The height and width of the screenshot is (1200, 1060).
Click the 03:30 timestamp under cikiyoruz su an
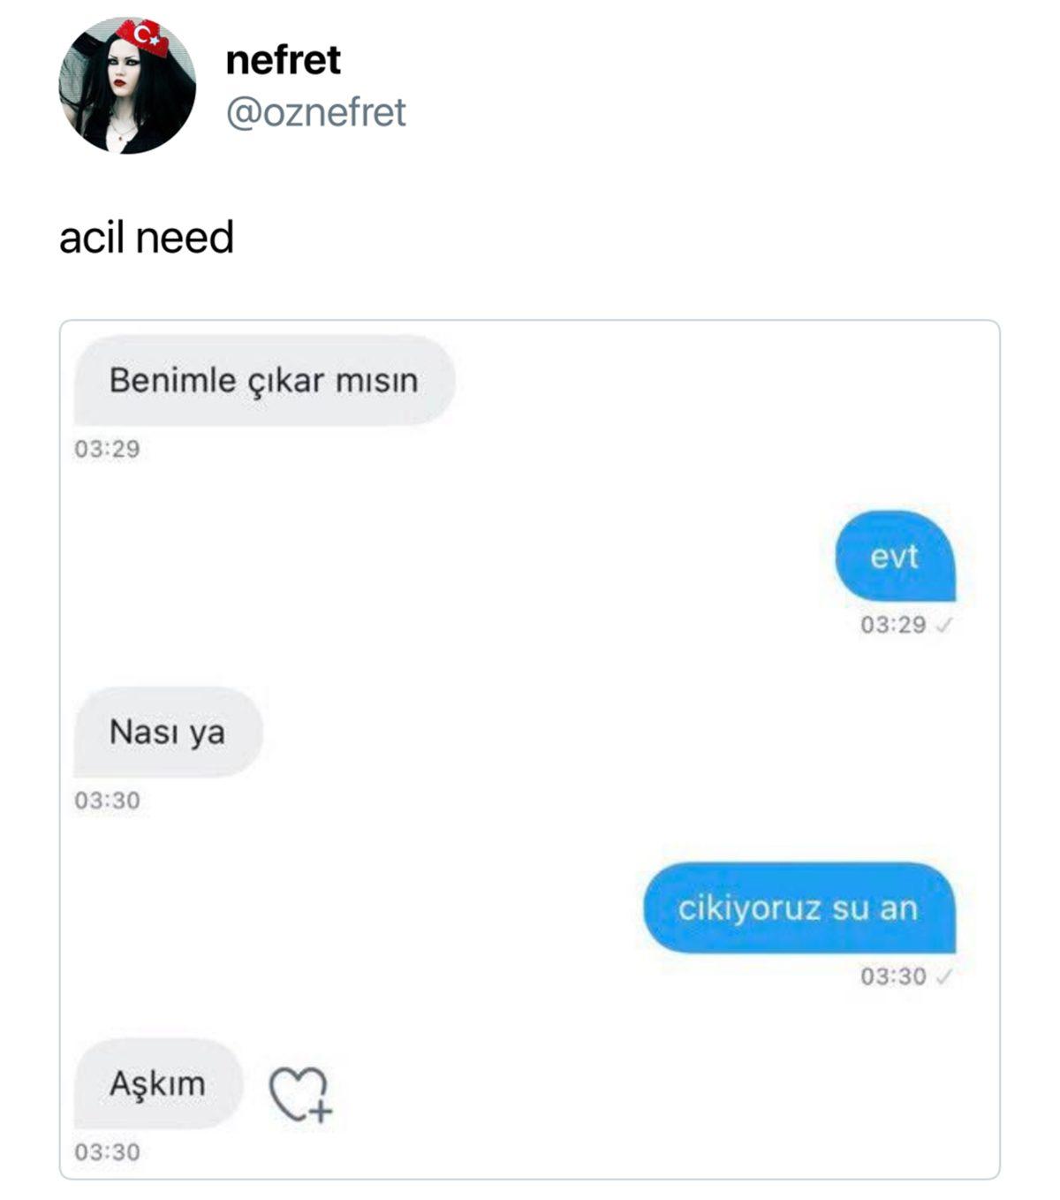892,977
